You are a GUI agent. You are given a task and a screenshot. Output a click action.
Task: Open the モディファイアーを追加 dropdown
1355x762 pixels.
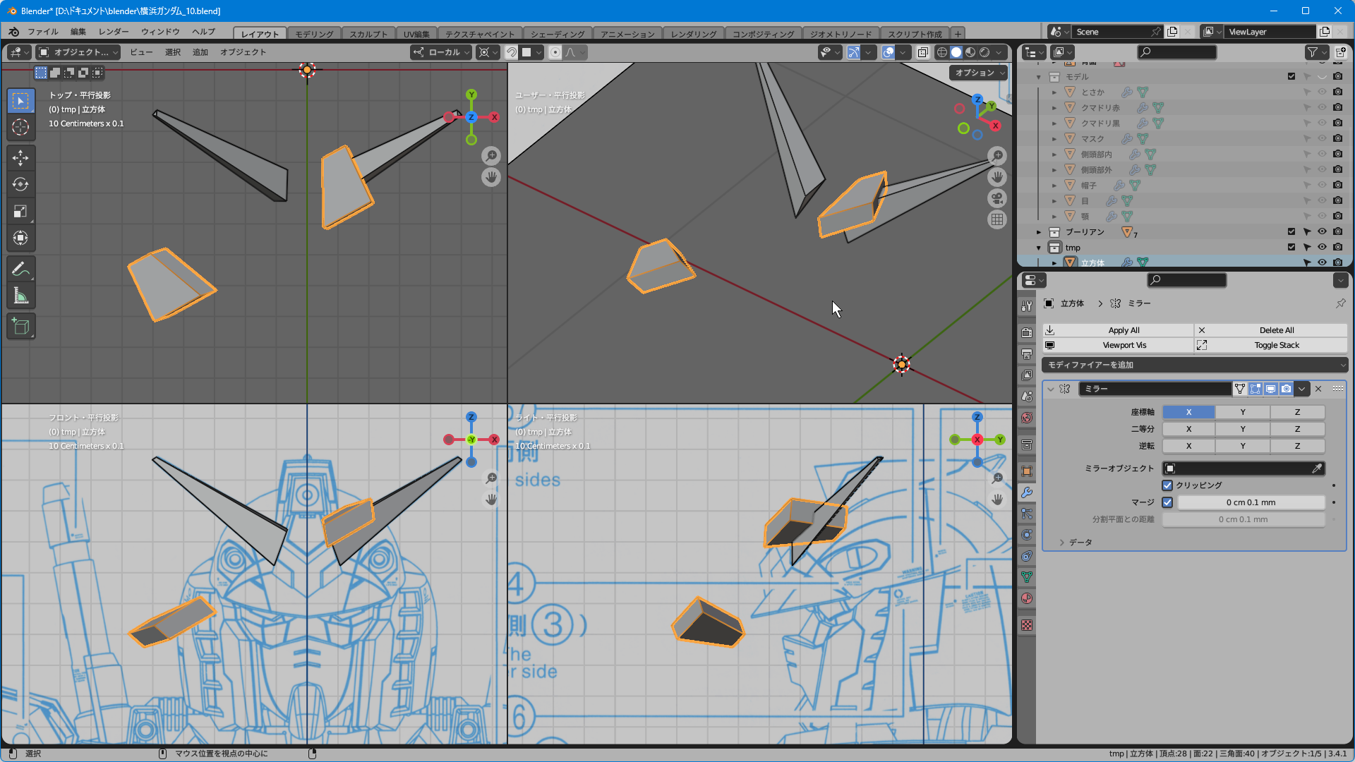[x=1194, y=365]
